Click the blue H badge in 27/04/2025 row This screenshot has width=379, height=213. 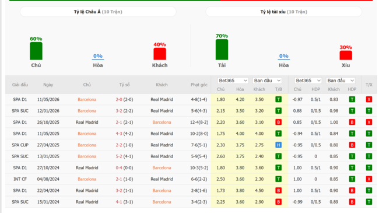coord(279,145)
